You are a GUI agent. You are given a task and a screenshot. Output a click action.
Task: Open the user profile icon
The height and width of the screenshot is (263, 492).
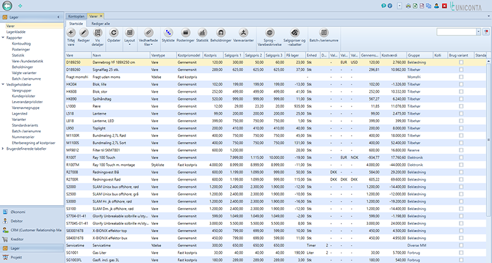(x=437, y=6)
